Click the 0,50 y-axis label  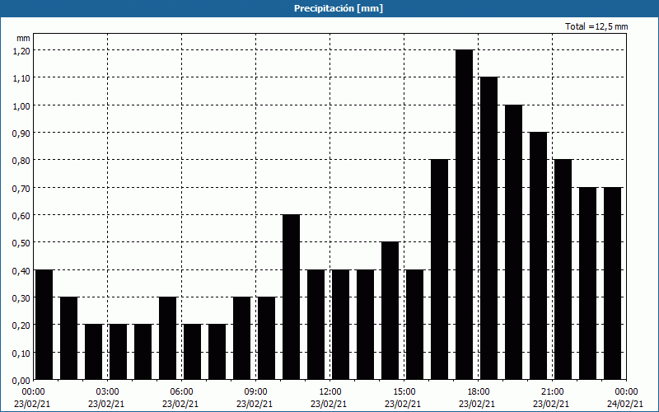coord(23,242)
